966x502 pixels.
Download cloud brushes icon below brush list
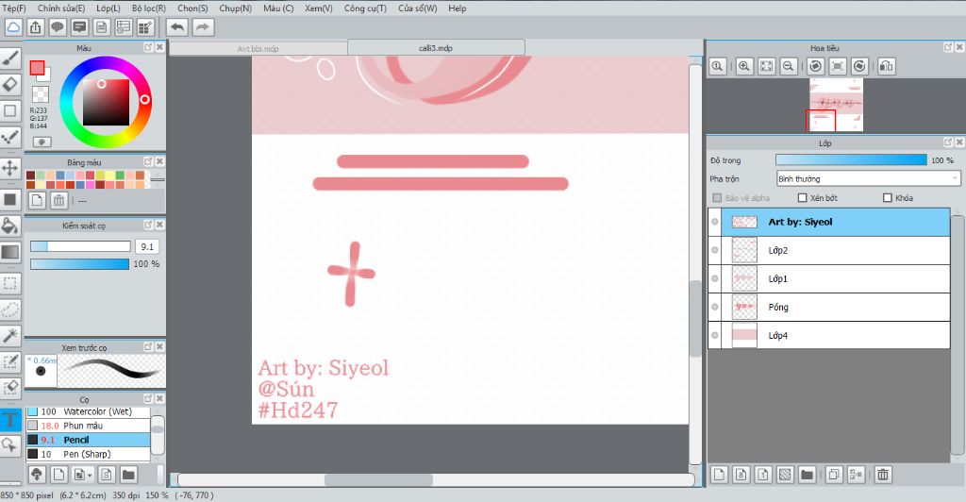(x=37, y=475)
